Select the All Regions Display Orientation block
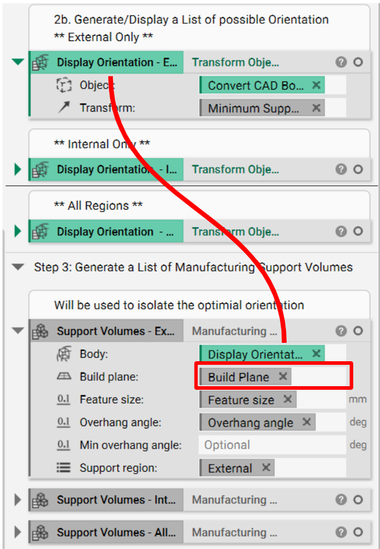Screen dimensions: 380x549 tap(116, 232)
